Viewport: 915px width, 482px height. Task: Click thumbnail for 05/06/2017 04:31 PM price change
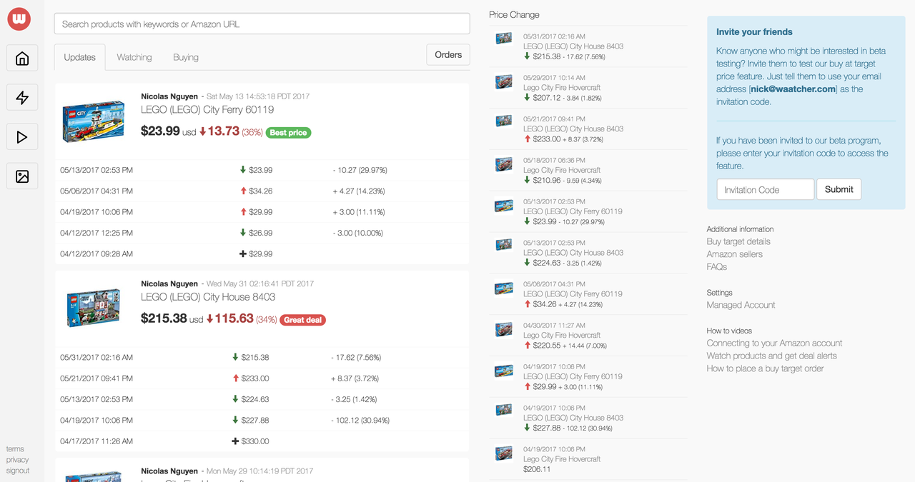[x=504, y=288]
